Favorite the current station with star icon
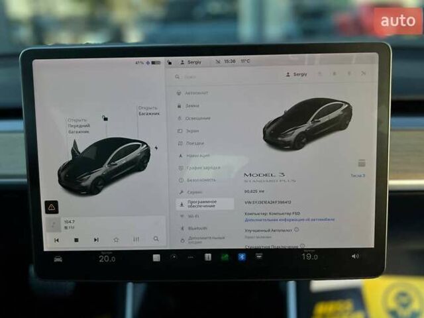Image resolution: width=424 pixels, height=318 pixels. [x=116, y=240]
